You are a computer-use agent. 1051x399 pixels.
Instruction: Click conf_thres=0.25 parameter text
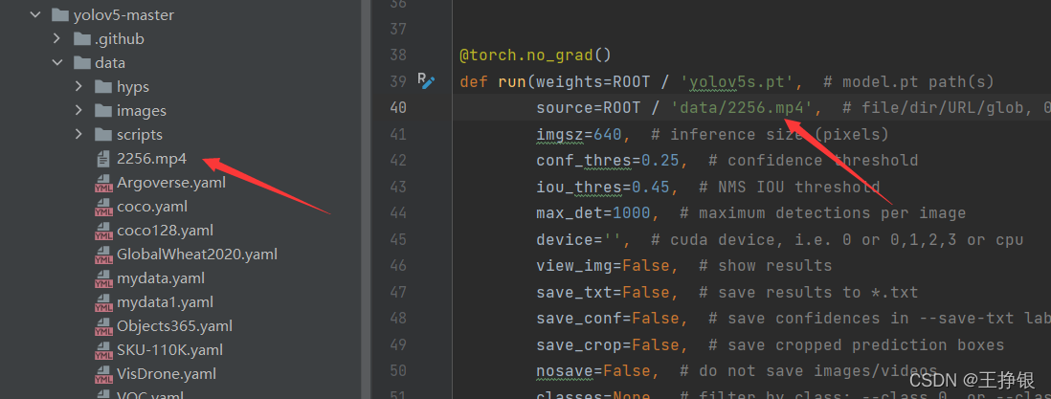[x=607, y=161]
